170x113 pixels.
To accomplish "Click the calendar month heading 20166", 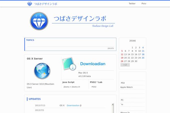I will 133,41.
